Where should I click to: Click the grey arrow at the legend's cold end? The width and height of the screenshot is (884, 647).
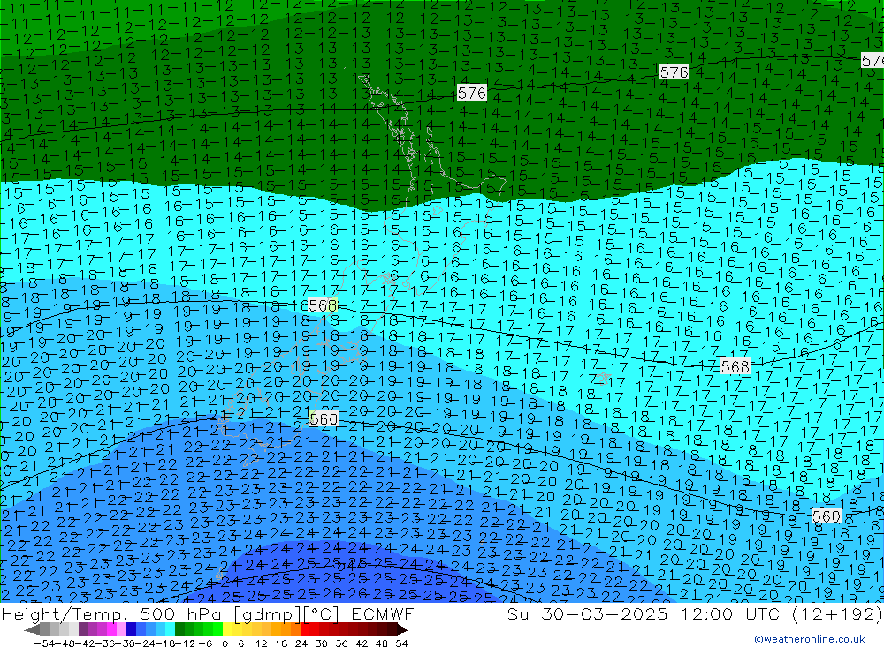click(32, 629)
